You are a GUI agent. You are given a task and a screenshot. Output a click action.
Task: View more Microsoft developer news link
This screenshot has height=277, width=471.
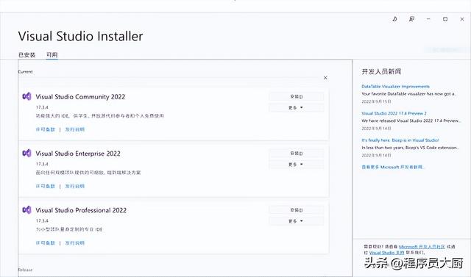pyautogui.click(x=393, y=167)
